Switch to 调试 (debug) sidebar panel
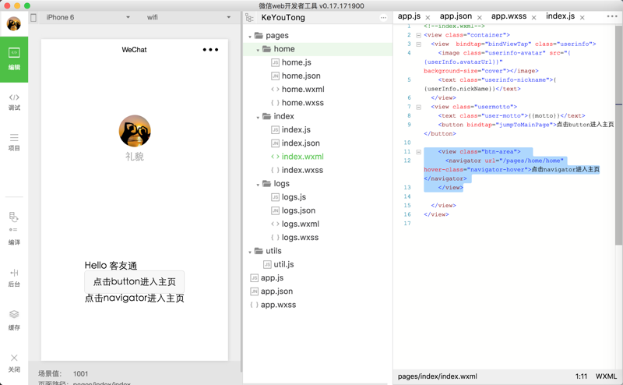Image resolution: width=623 pixels, height=385 pixels. (x=14, y=102)
